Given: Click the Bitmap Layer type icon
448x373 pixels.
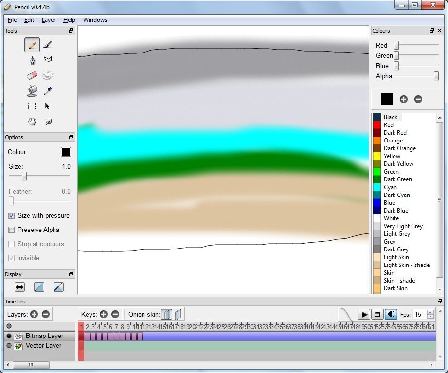Looking at the screenshot, I should pyautogui.click(x=18, y=336).
